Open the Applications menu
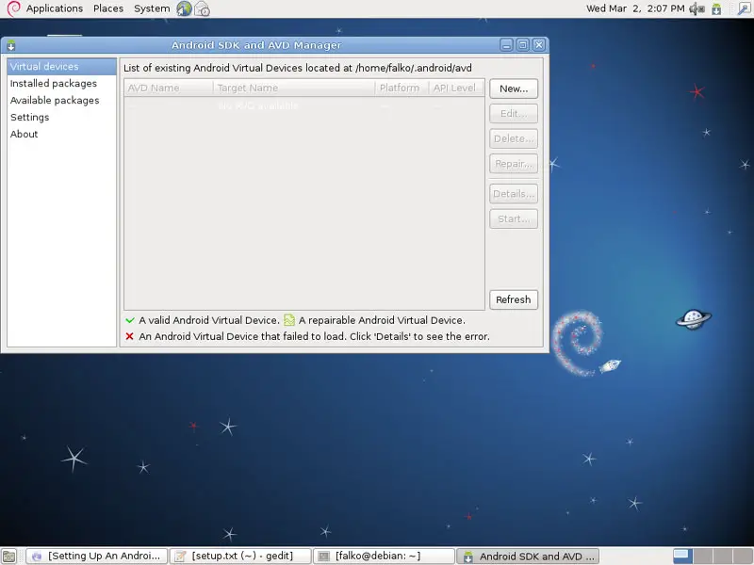The image size is (754, 565). click(x=55, y=8)
